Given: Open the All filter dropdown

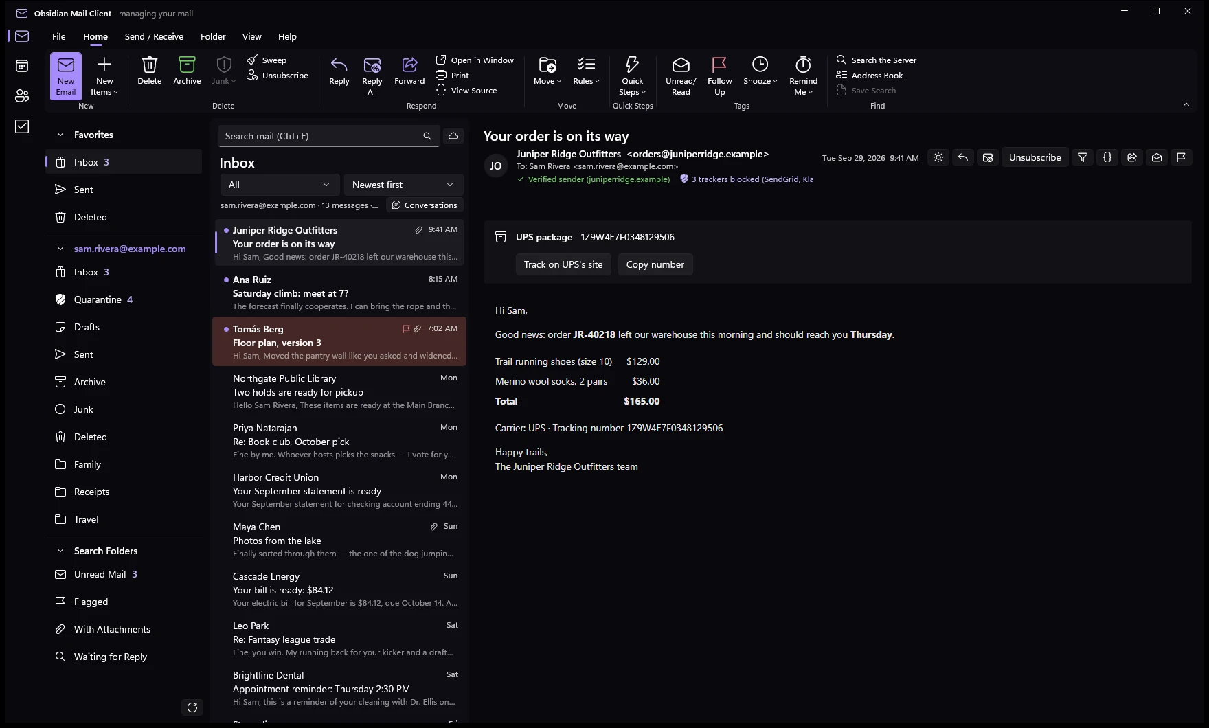Looking at the screenshot, I should (x=279, y=185).
